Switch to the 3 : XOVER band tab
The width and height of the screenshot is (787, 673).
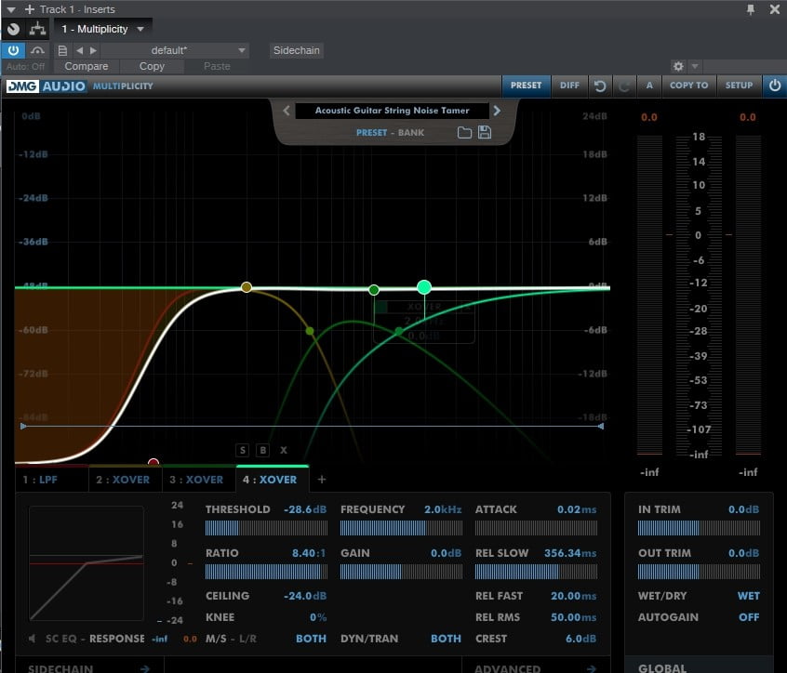pos(199,480)
